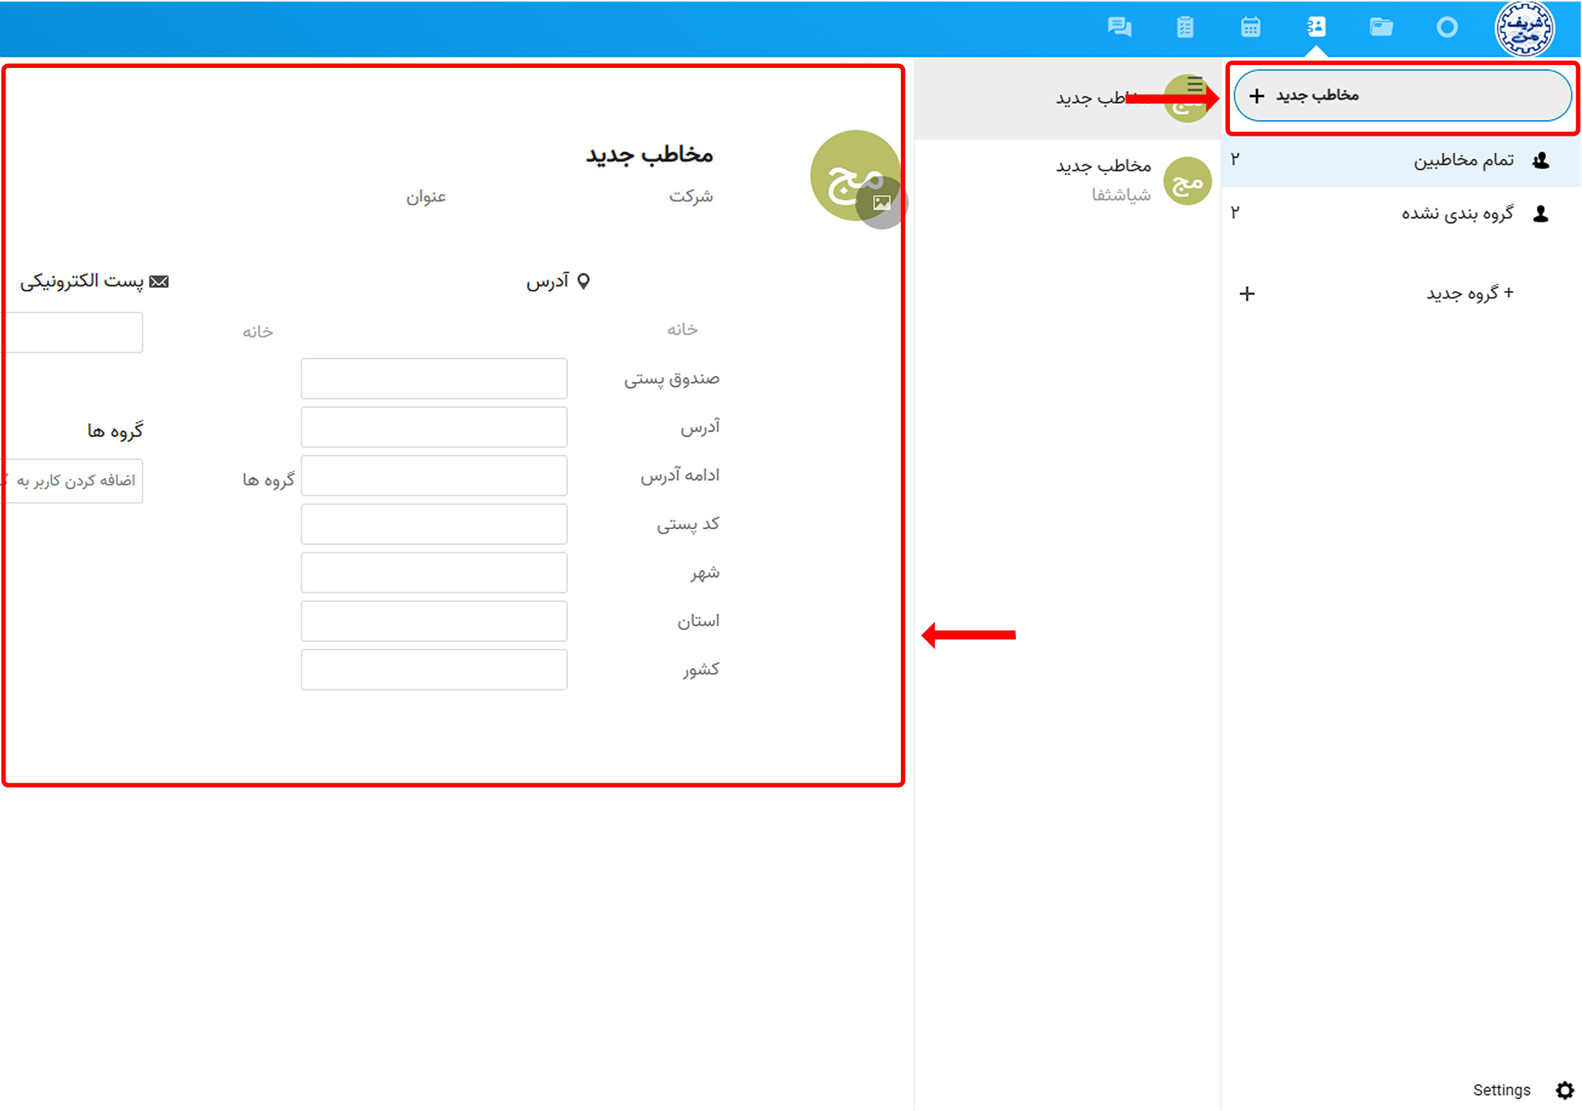Open the chat messages icon in top toolbar

pyautogui.click(x=1120, y=28)
